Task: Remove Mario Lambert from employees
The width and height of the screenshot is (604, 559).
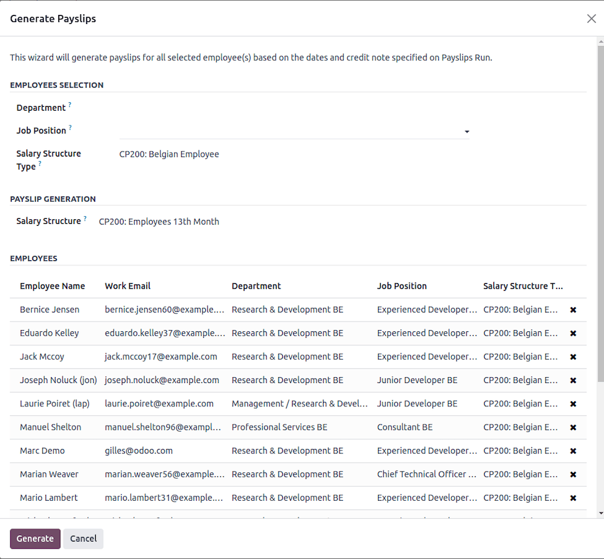Action: 573,498
